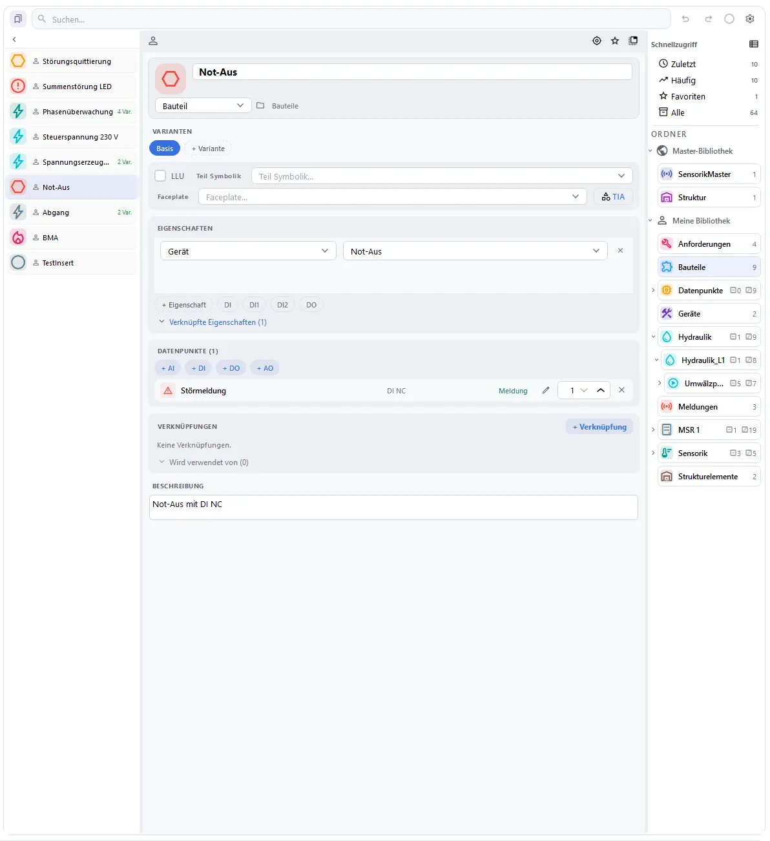
Task: Add a new Variante
Action: (208, 148)
